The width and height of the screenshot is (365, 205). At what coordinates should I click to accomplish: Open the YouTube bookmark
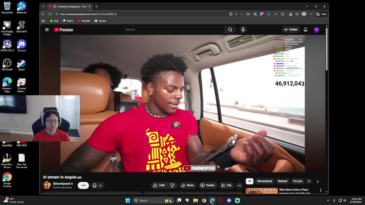click(x=84, y=21)
